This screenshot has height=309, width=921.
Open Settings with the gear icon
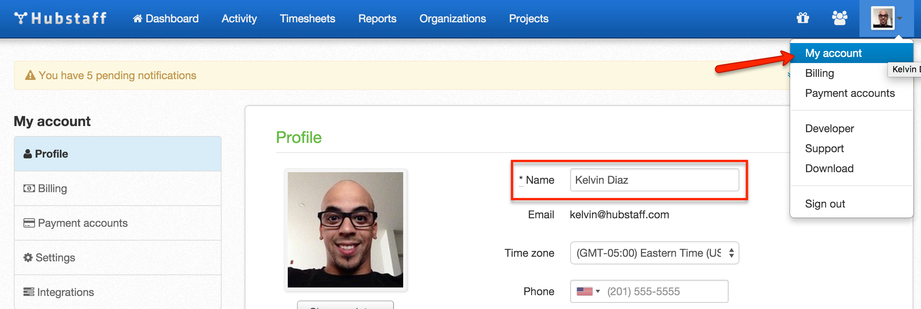pyautogui.click(x=28, y=257)
